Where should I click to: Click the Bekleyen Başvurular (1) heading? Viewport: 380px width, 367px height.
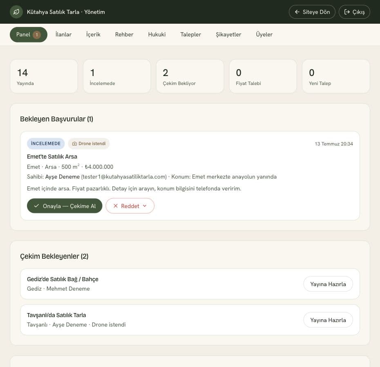coord(56,119)
